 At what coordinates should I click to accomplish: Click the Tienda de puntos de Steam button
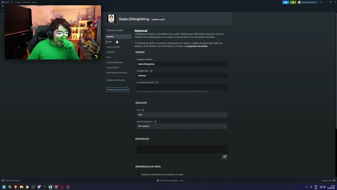tap(118, 90)
